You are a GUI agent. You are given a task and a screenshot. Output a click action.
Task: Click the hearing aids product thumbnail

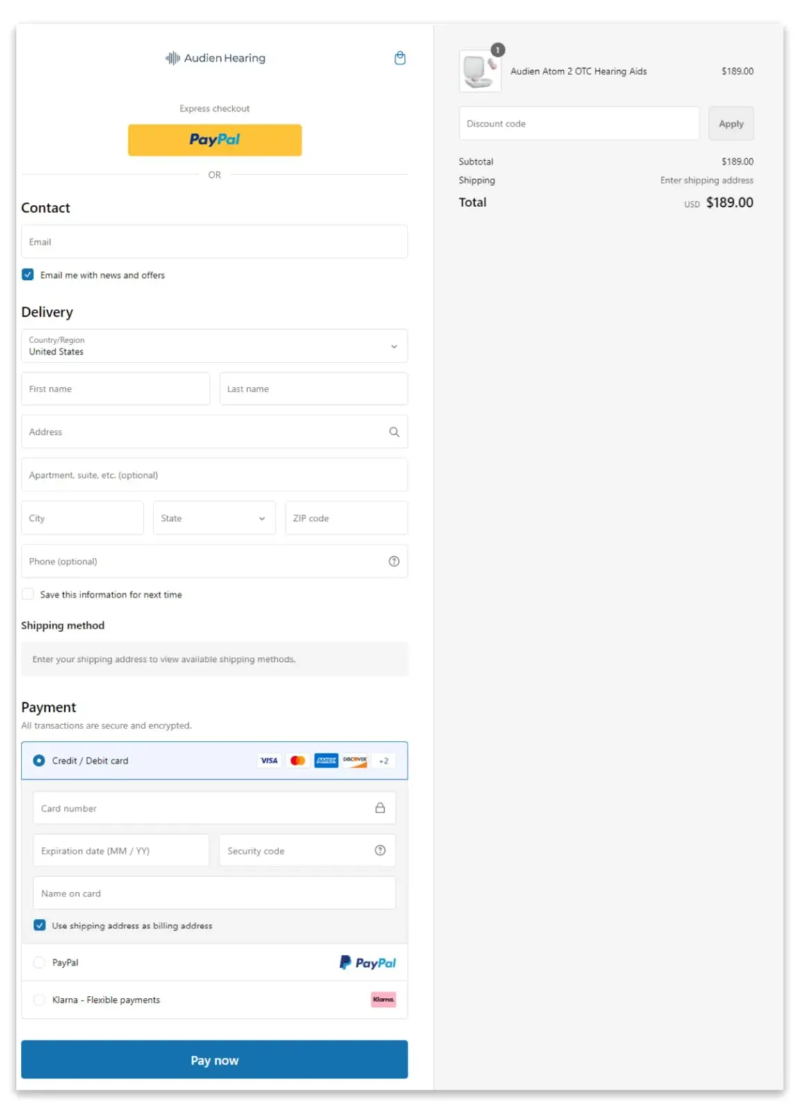(480, 71)
